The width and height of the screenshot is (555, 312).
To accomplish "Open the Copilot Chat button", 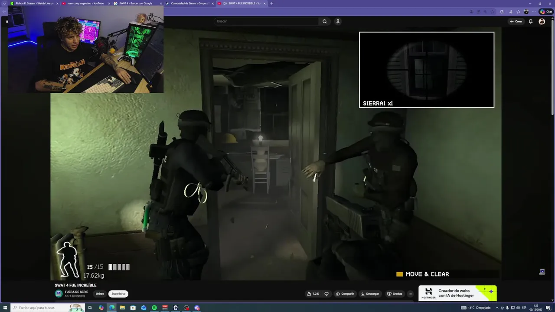I will pos(546,12).
